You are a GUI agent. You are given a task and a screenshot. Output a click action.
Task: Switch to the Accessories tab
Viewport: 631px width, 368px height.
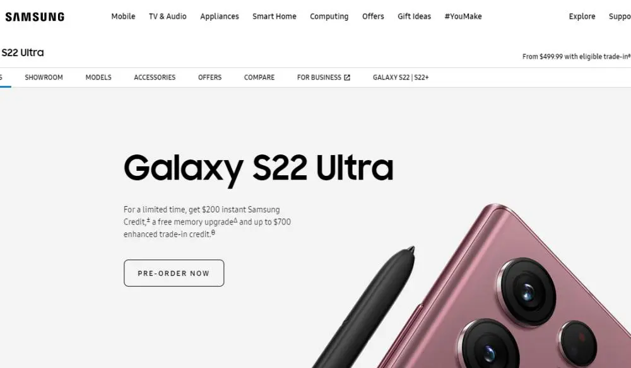coord(155,78)
